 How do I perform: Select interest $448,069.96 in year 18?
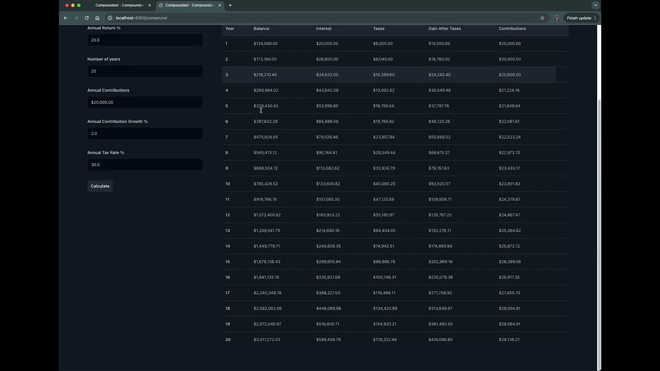click(x=328, y=309)
